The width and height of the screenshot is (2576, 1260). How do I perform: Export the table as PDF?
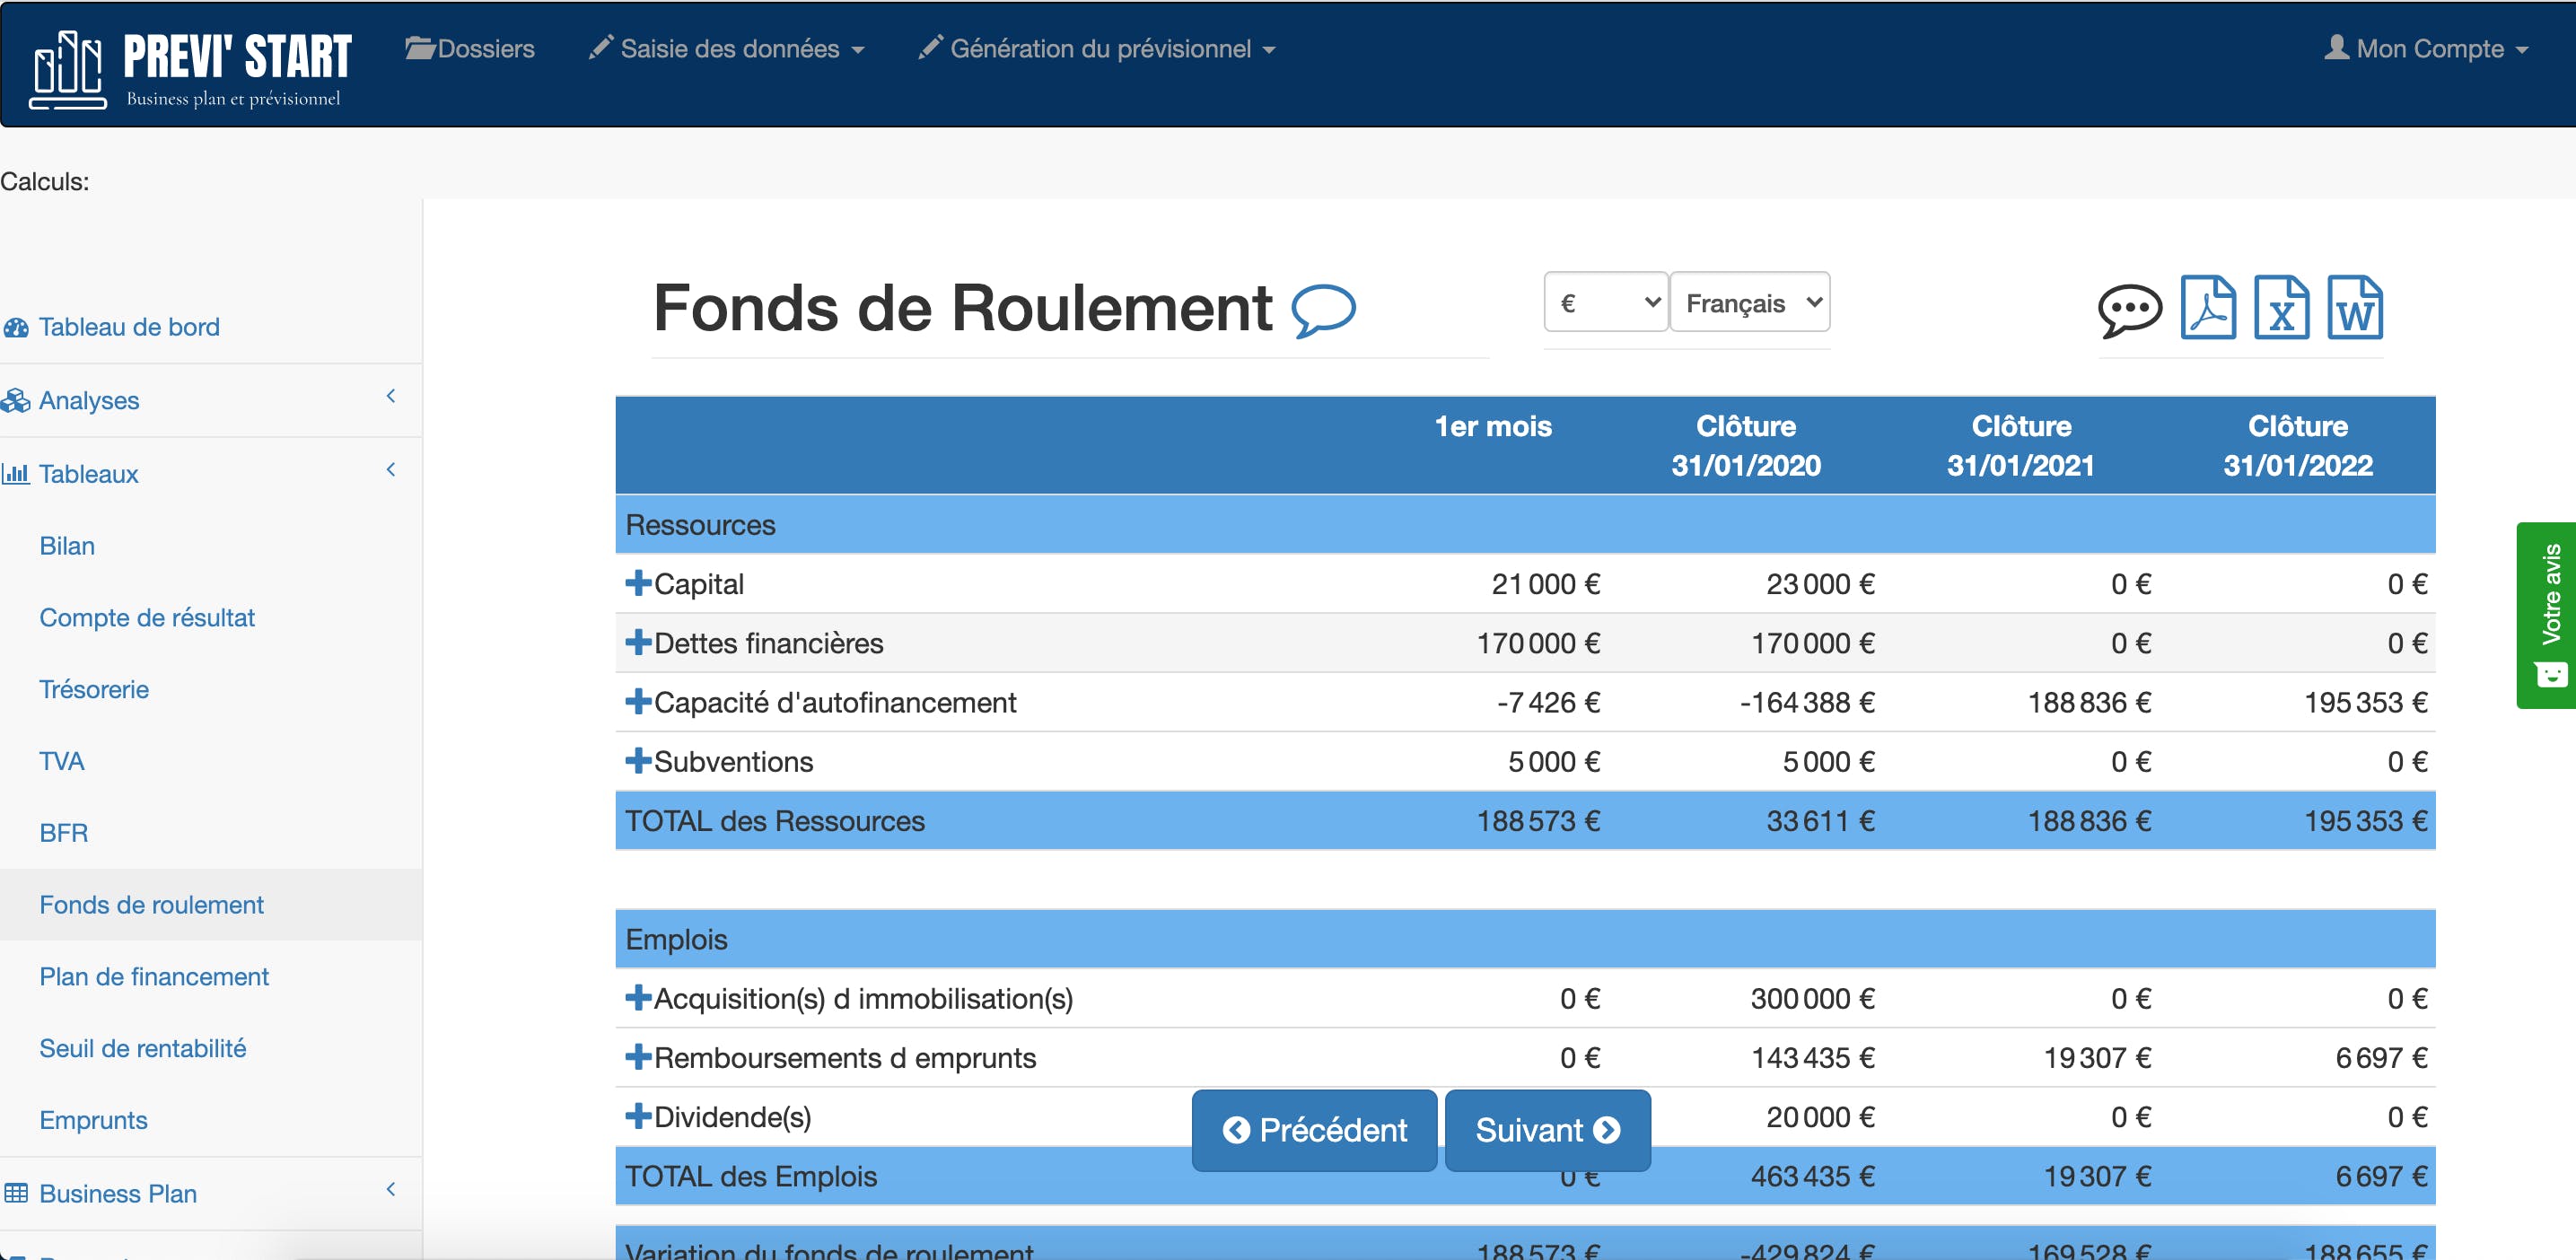click(x=2207, y=307)
